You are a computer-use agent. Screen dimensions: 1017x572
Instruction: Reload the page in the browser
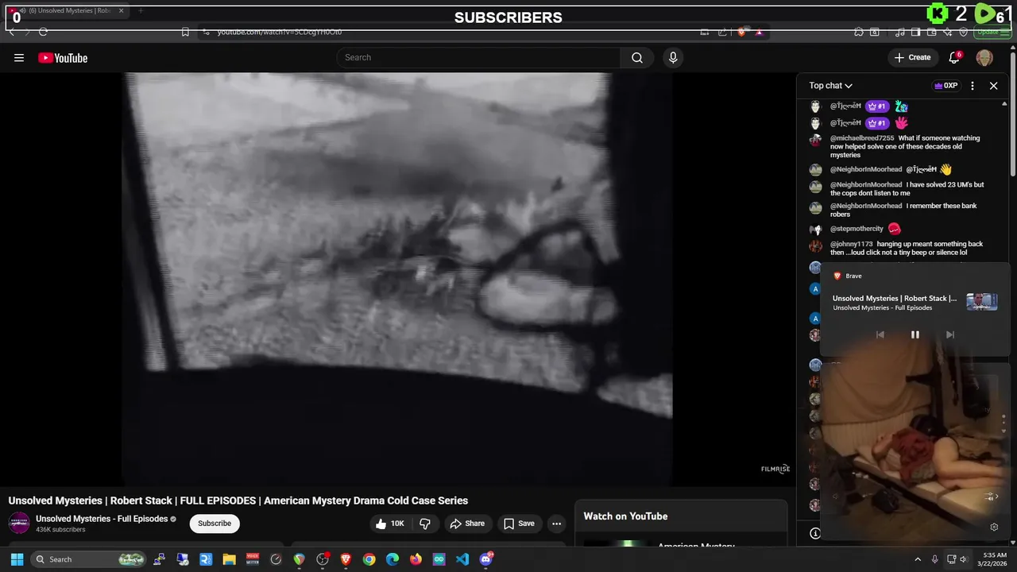click(43, 32)
